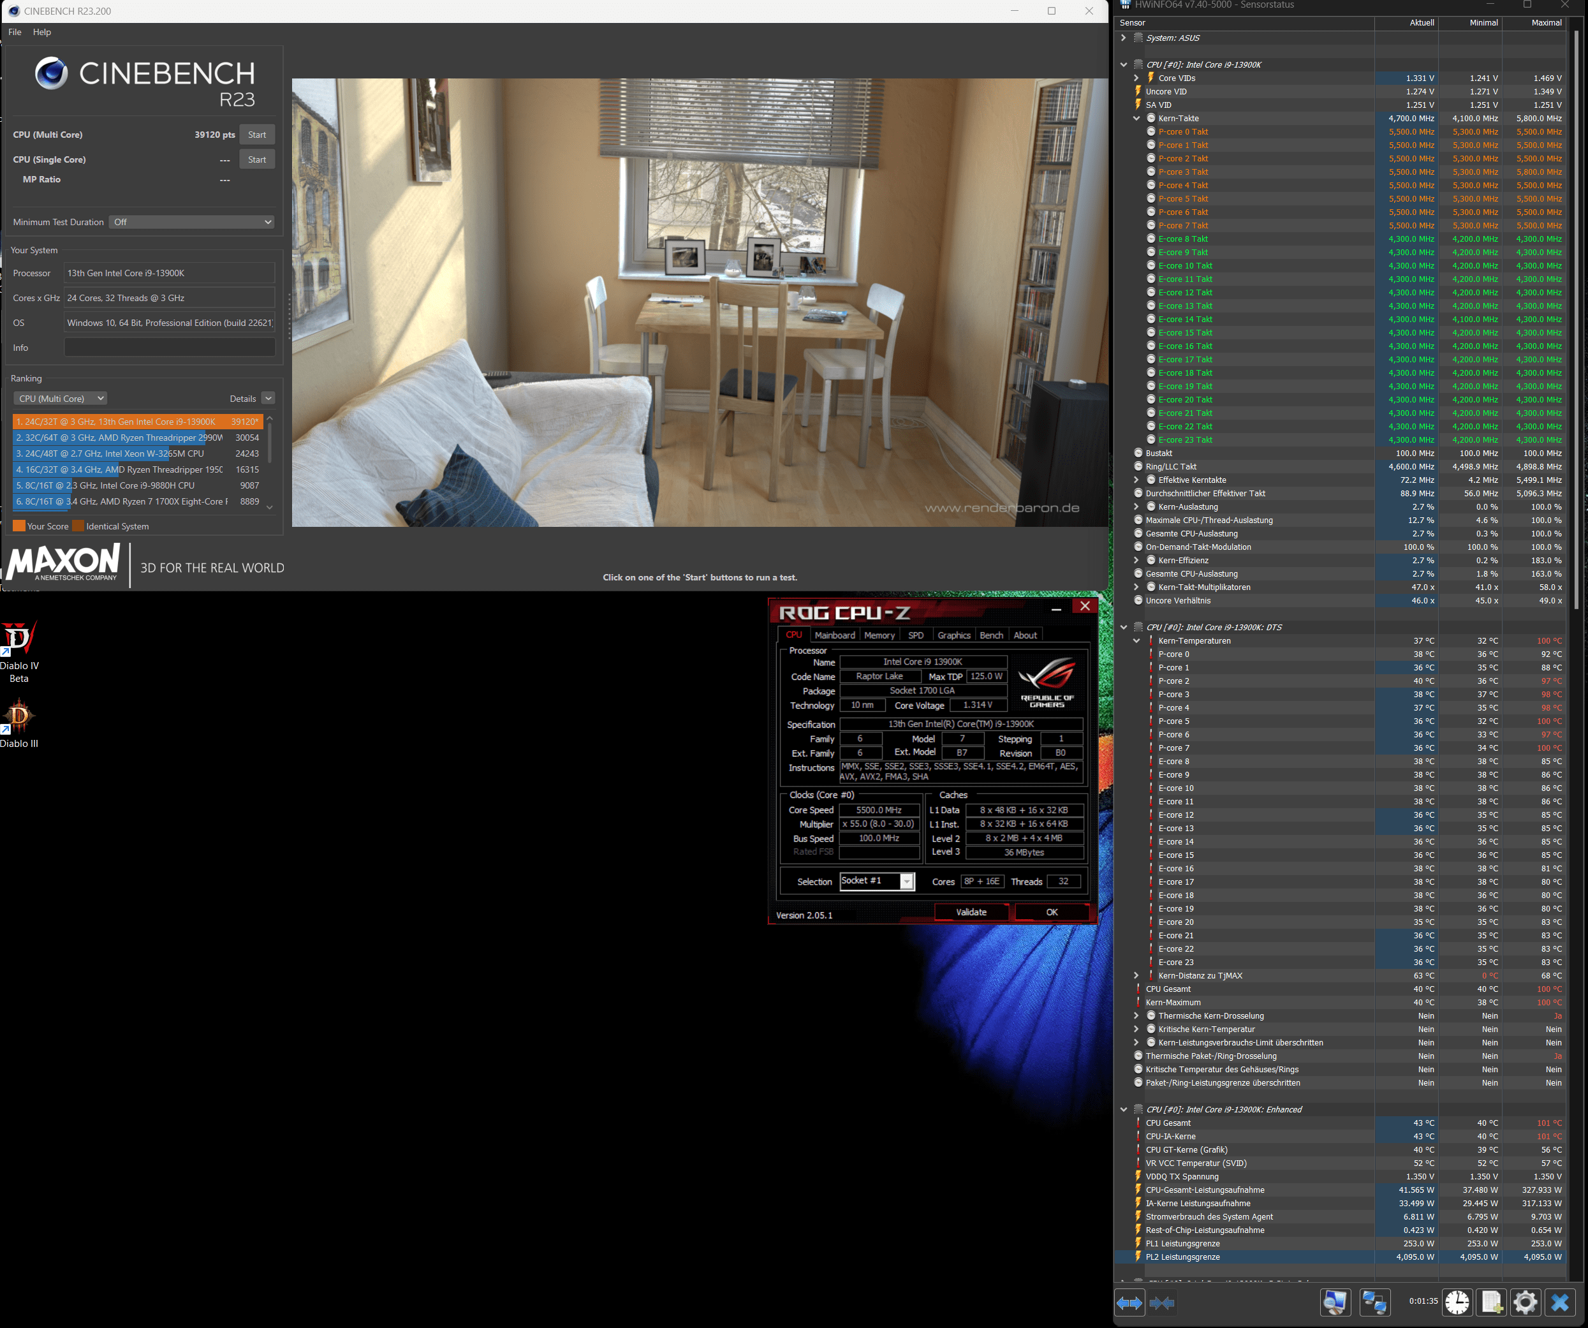Collapse the Kern-Temperaturen tree
The height and width of the screenshot is (1328, 1588).
(1136, 641)
